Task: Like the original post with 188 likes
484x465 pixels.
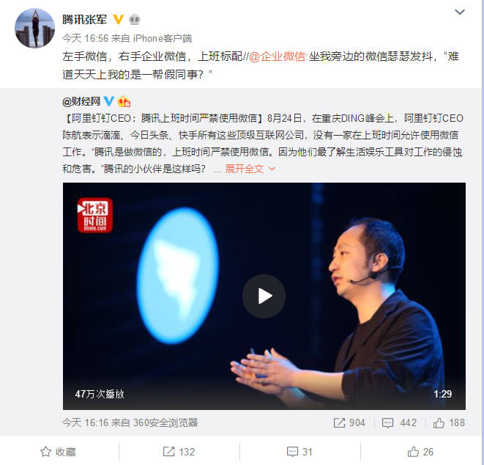Action: pyautogui.click(x=449, y=422)
